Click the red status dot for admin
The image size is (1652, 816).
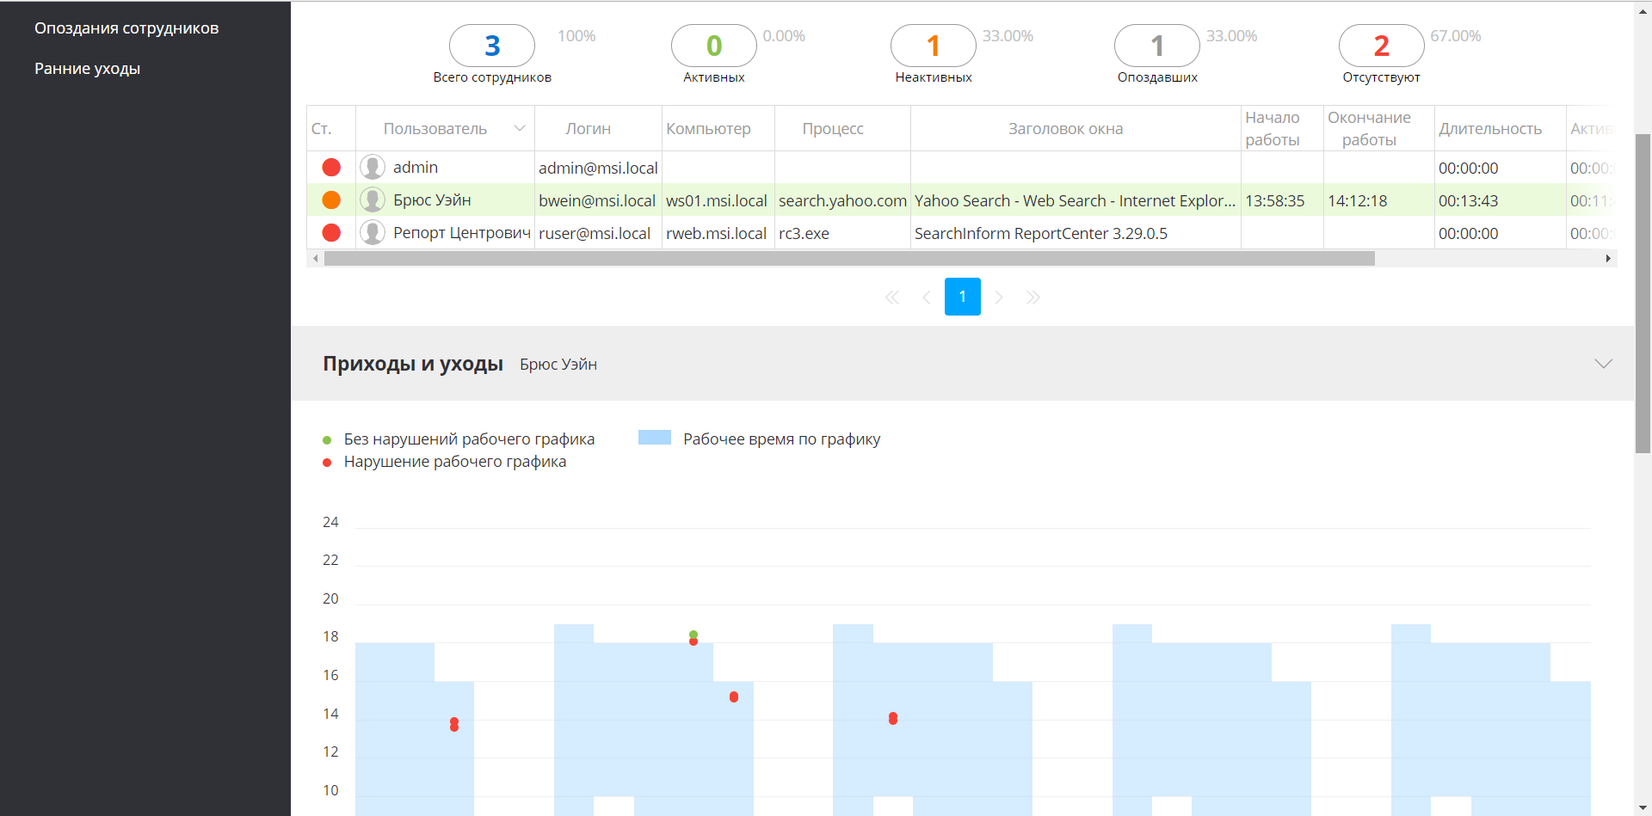(331, 168)
